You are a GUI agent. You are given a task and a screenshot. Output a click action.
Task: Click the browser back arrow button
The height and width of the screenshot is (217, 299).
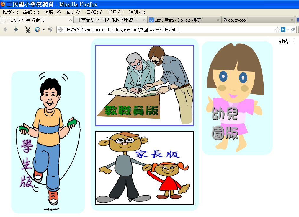(x=5, y=30)
